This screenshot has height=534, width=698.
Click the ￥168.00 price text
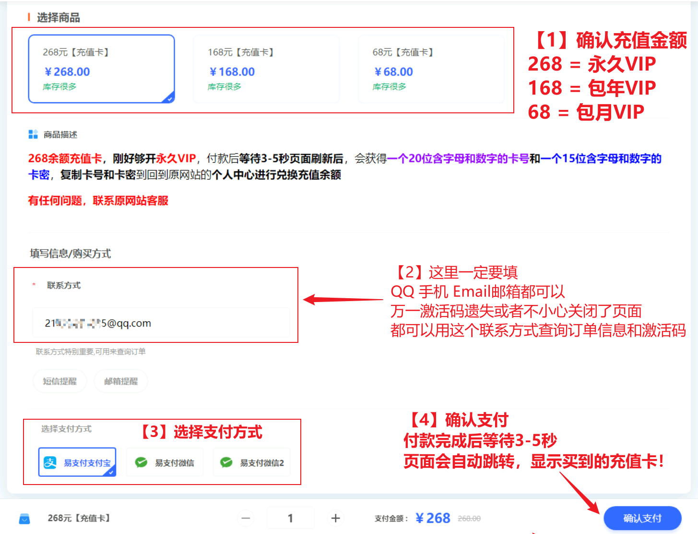(x=232, y=72)
